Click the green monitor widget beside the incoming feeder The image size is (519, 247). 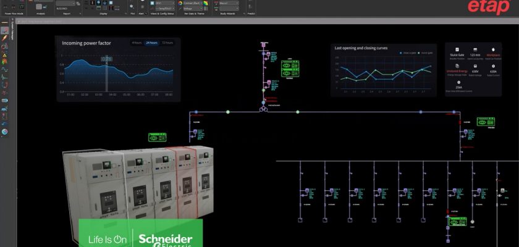click(x=290, y=69)
